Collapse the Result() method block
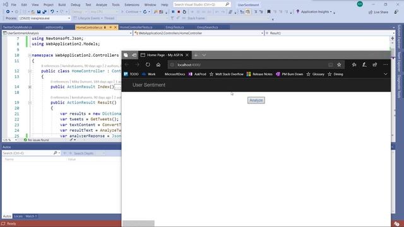404x227 pixels. (x=30, y=103)
